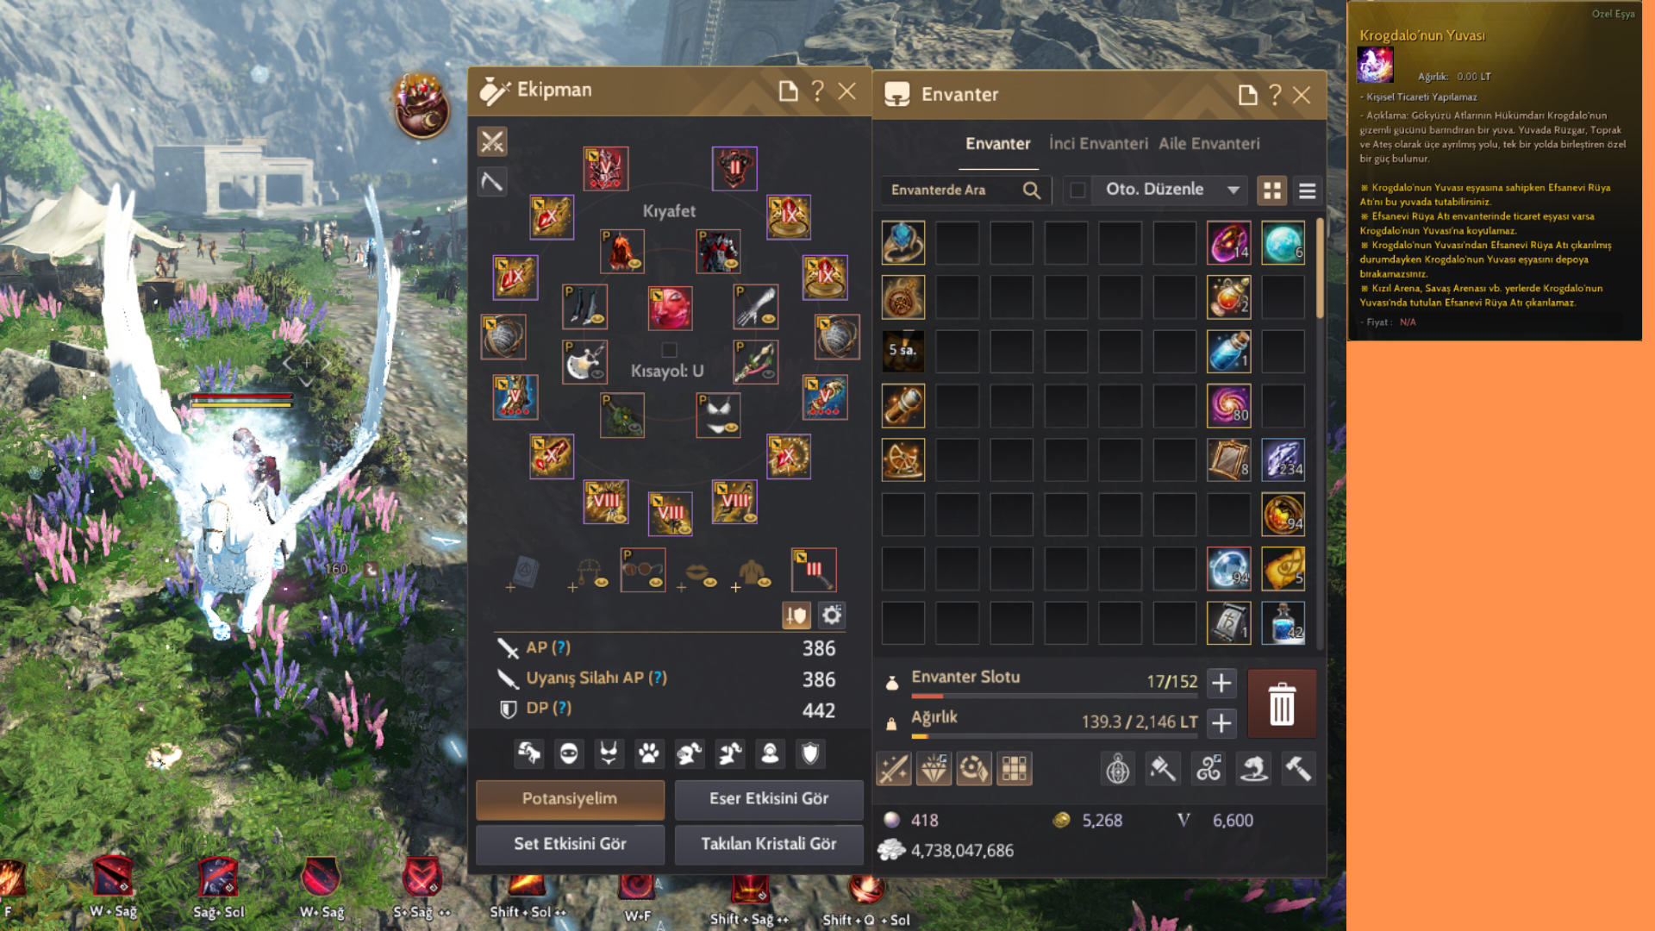The width and height of the screenshot is (1655, 931).
Task: Click the Set Etkisini Gör button
Action: pyautogui.click(x=570, y=845)
